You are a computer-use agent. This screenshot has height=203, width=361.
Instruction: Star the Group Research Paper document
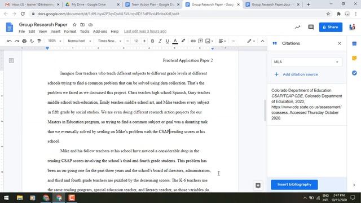tap(74, 25)
